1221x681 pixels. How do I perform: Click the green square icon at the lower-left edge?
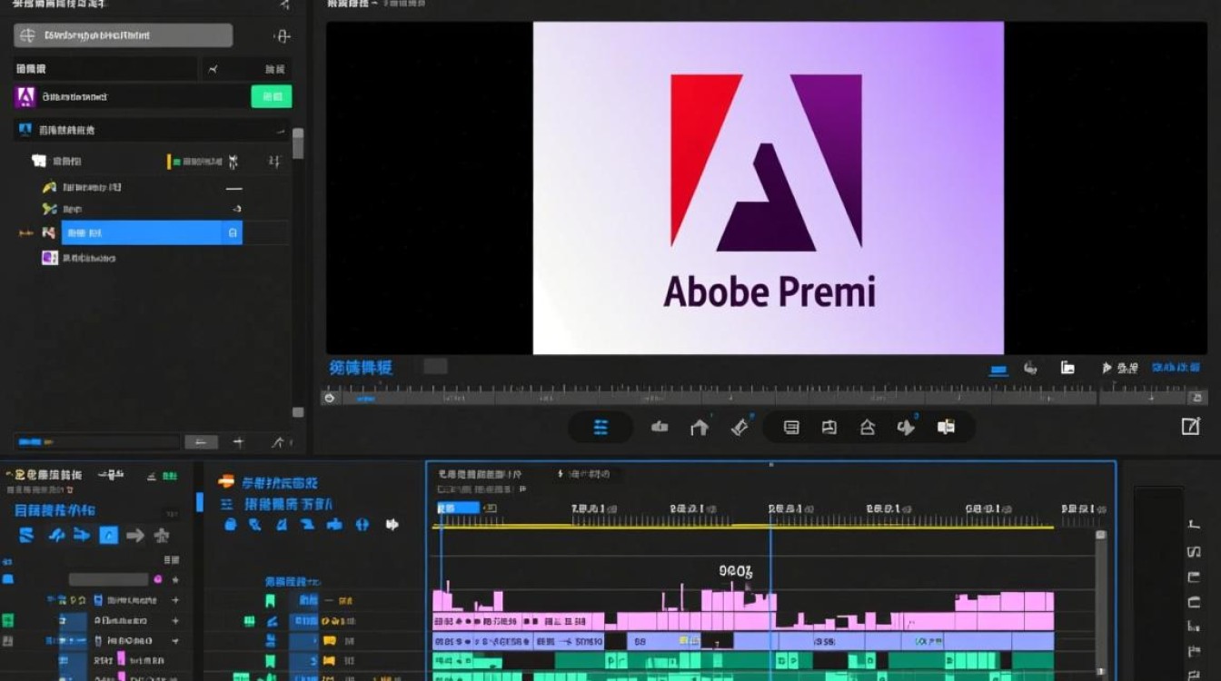[x=8, y=620]
